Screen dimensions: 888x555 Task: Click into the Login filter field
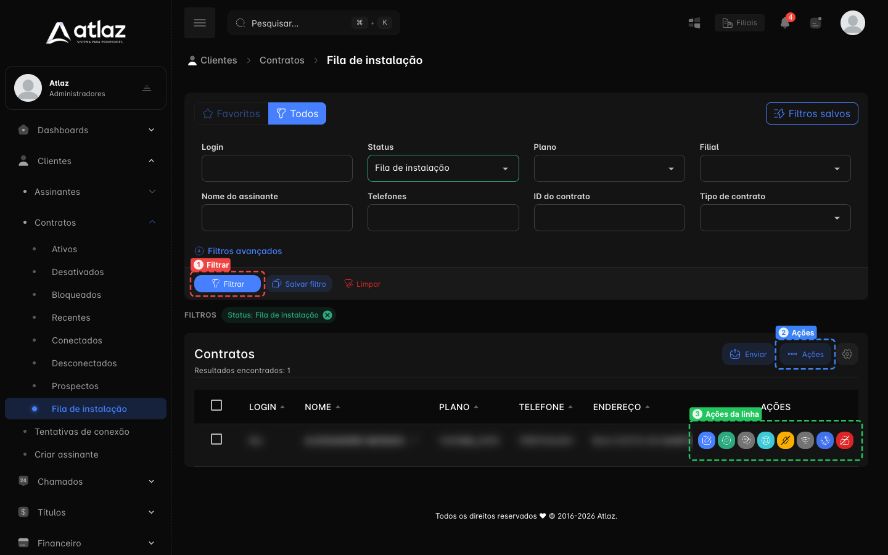coord(277,168)
